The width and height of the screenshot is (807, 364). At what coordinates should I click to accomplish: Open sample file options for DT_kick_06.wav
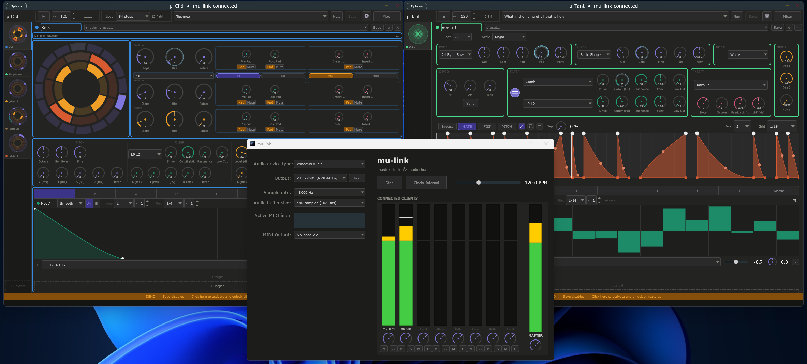(397, 36)
